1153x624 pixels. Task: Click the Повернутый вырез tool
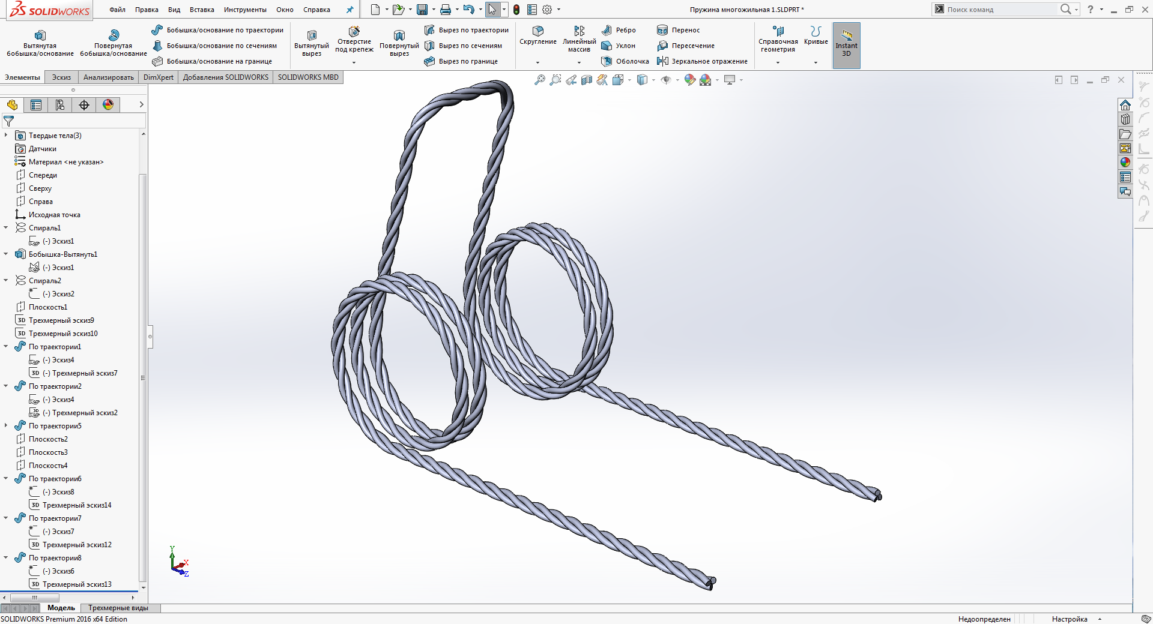(x=399, y=43)
